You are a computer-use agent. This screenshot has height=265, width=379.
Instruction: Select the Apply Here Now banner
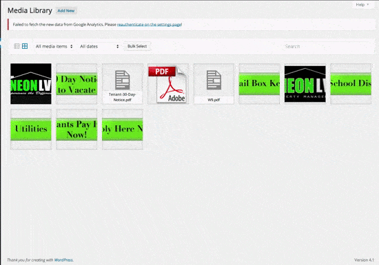122,129
